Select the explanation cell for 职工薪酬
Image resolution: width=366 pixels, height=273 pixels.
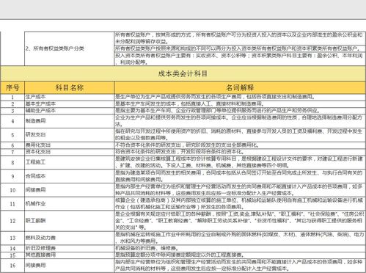240,221
